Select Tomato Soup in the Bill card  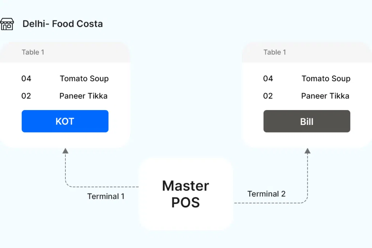tap(326, 78)
